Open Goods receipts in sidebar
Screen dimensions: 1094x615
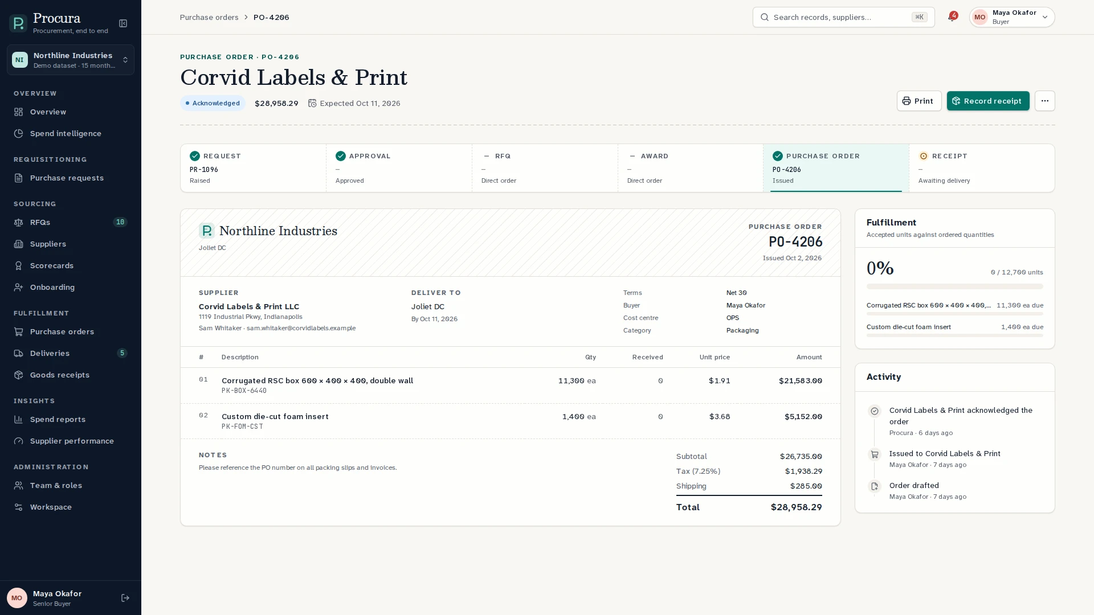point(71,375)
